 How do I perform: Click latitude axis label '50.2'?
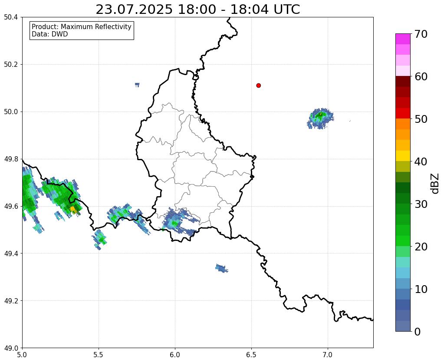(x=11, y=65)
